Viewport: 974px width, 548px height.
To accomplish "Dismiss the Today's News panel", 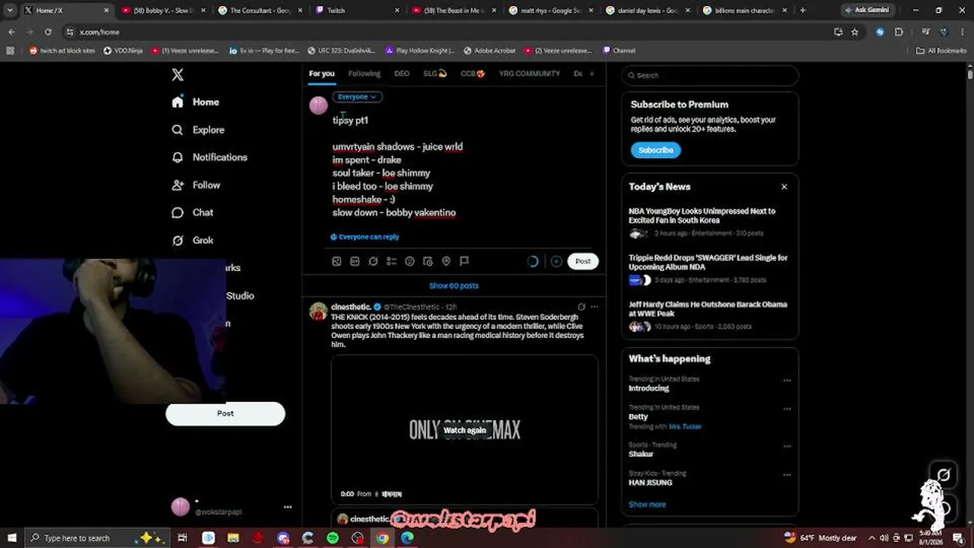I will pos(784,186).
